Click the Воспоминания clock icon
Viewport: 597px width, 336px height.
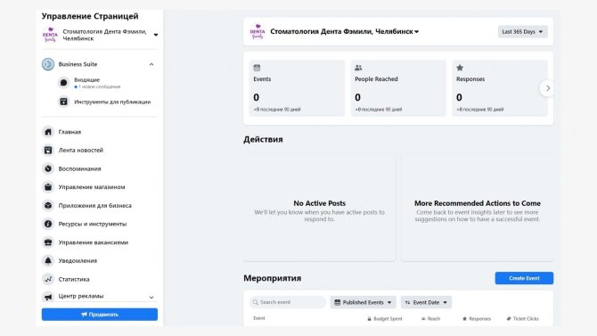point(48,168)
